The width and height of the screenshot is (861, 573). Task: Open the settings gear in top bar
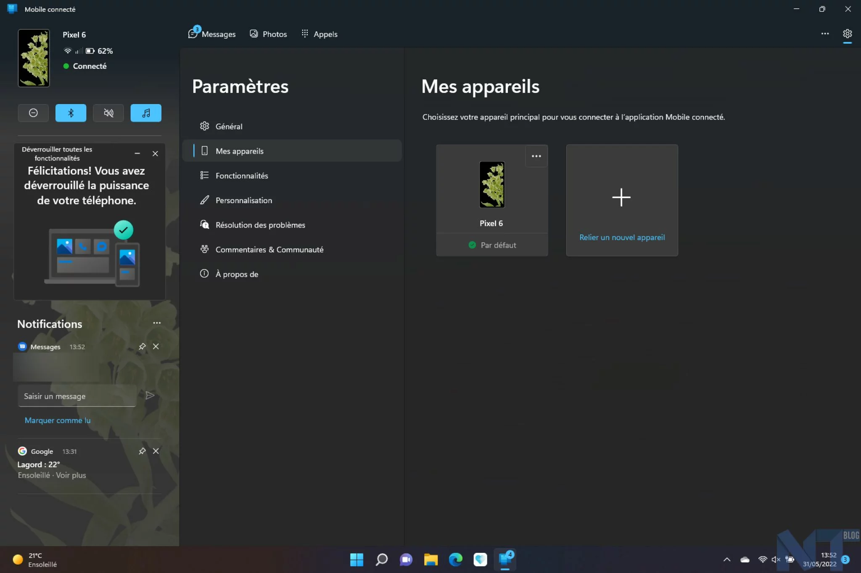pyautogui.click(x=847, y=34)
